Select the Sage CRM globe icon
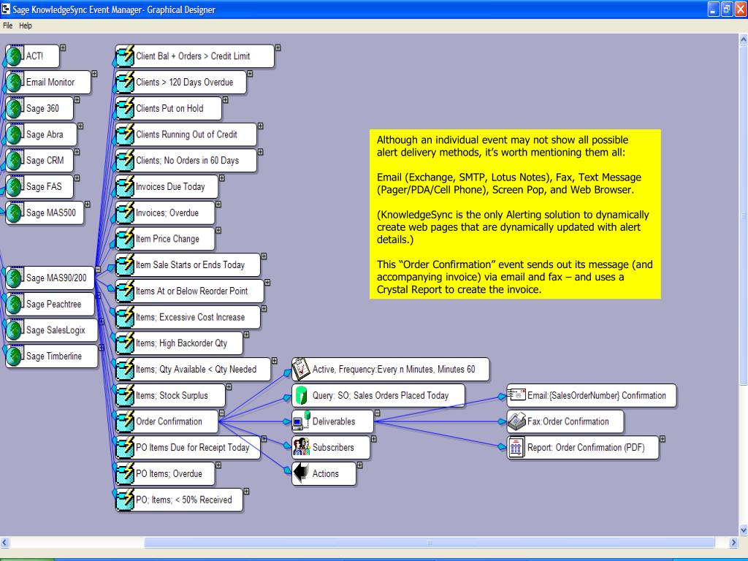748x561 pixels. (x=15, y=160)
